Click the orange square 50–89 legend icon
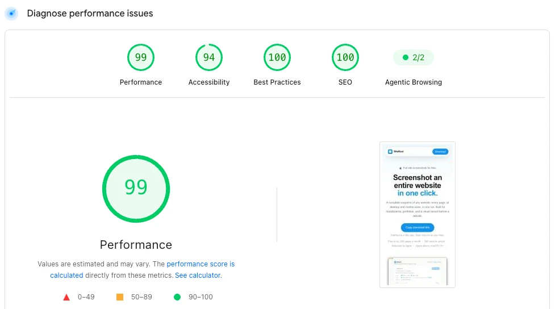Viewport: 555px width, 309px height. [x=120, y=297]
